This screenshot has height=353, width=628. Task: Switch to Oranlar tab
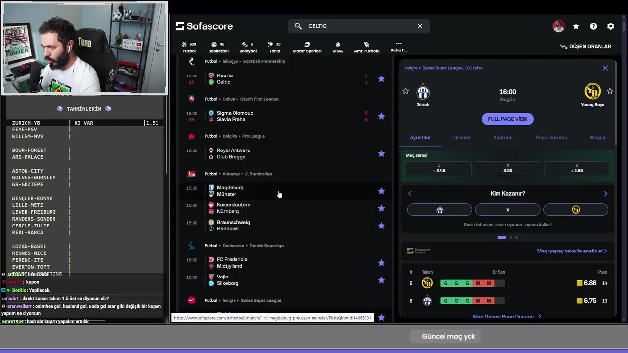[462, 138]
